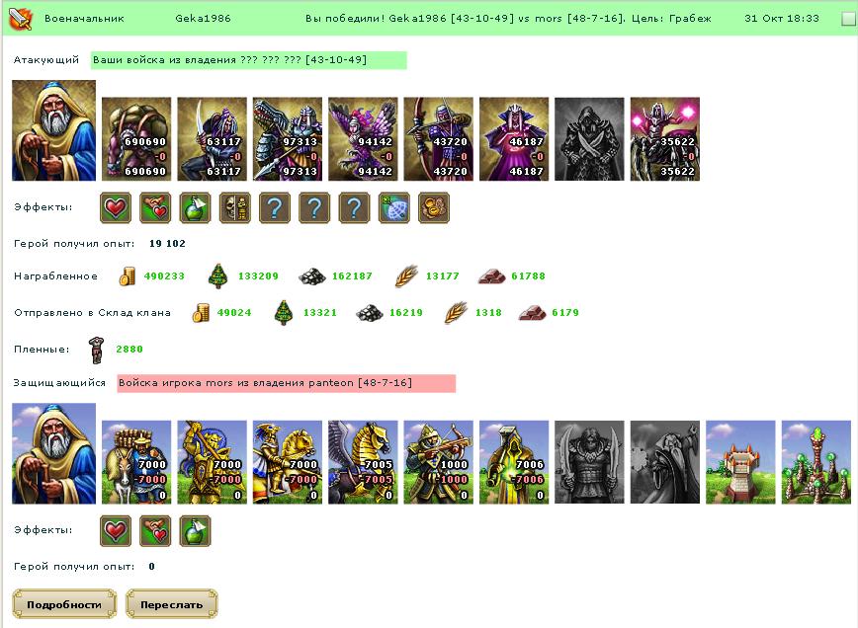Click the player name Geka1986 in header
Image resolution: width=858 pixels, height=628 pixels.
[x=203, y=18]
